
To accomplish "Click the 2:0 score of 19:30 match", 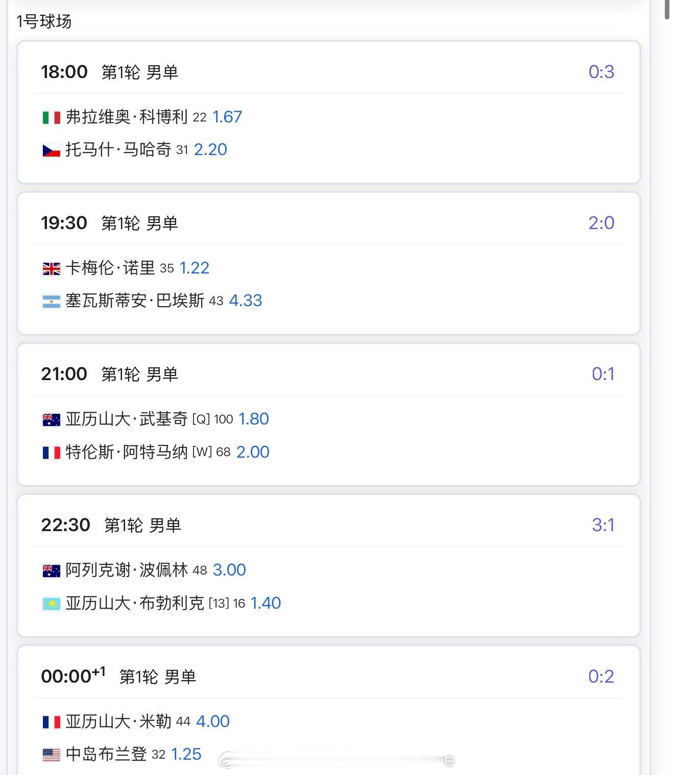I will click(x=601, y=223).
